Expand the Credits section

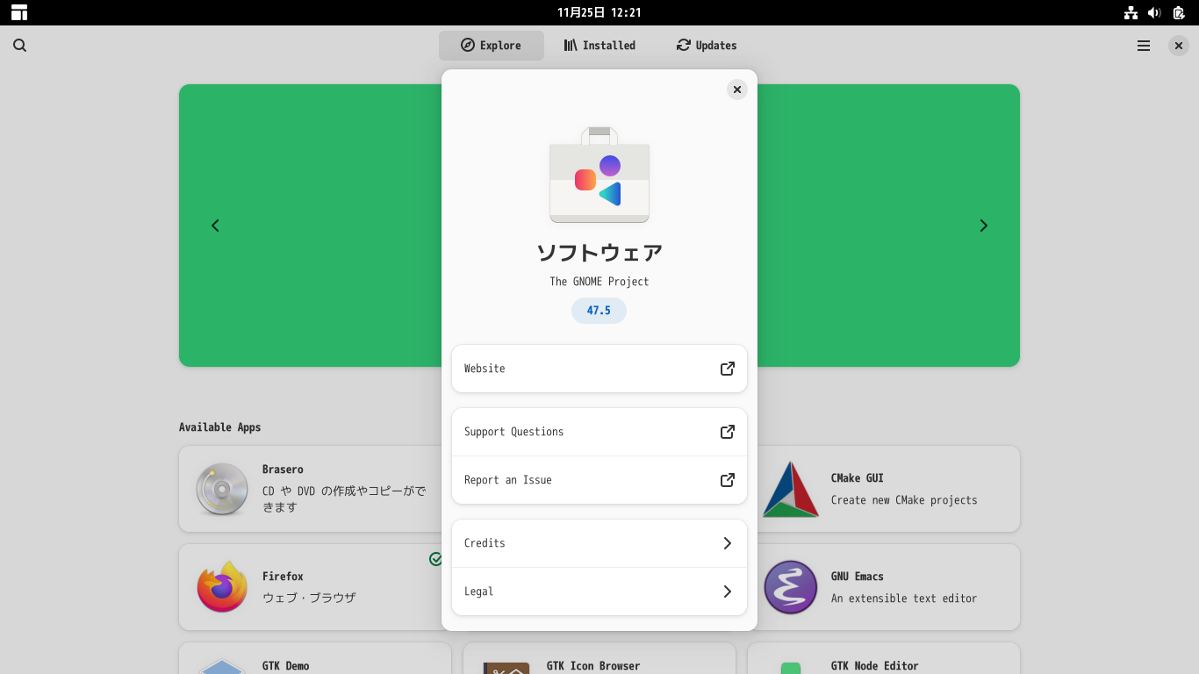point(599,542)
